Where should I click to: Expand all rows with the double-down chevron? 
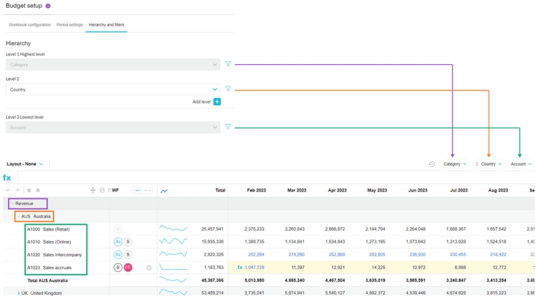tap(29, 191)
